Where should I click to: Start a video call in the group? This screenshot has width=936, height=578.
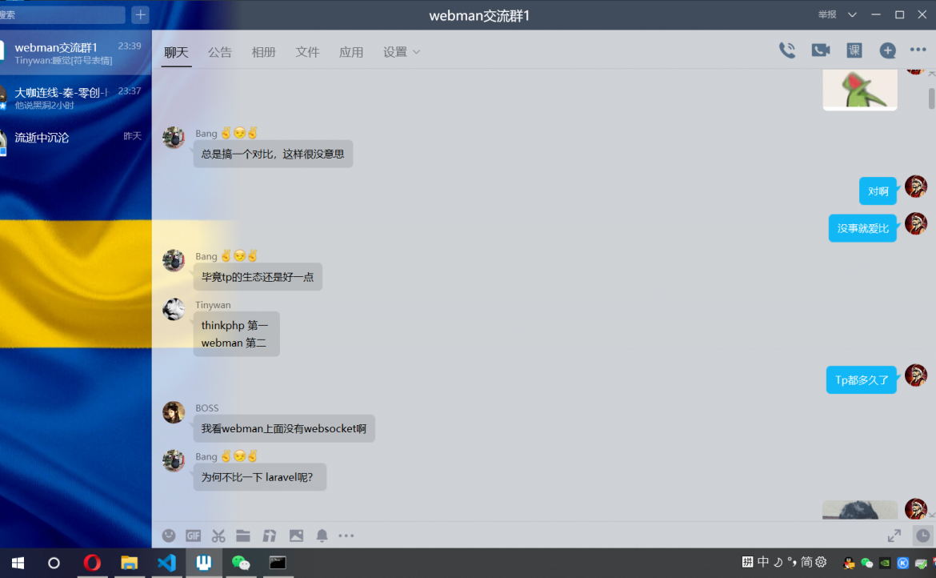(x=821, y=50)
